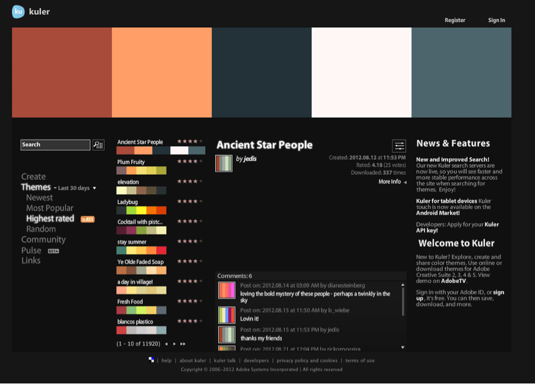Collapse the More Info arrow
The width and height of the screenshot is (535, 384).
(x=405, y=182)
